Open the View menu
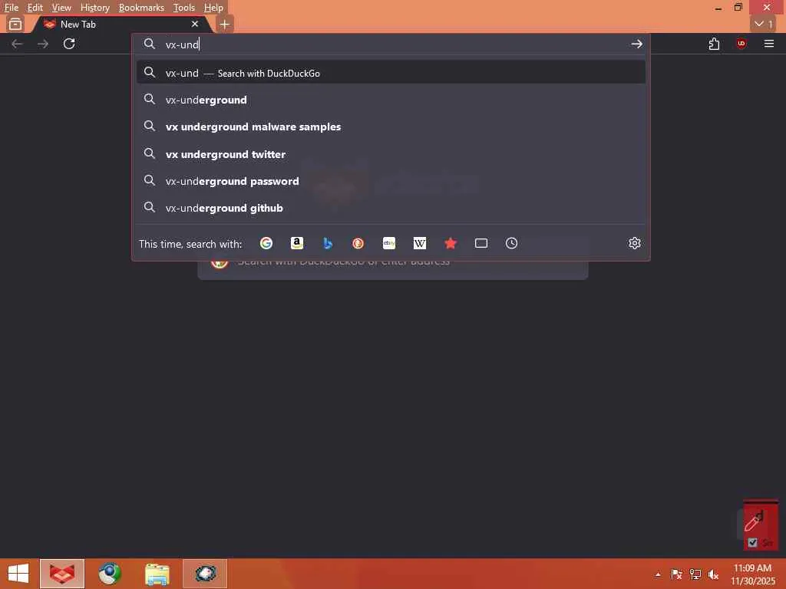Screen dimensions: 786x589 coord(61,8)
